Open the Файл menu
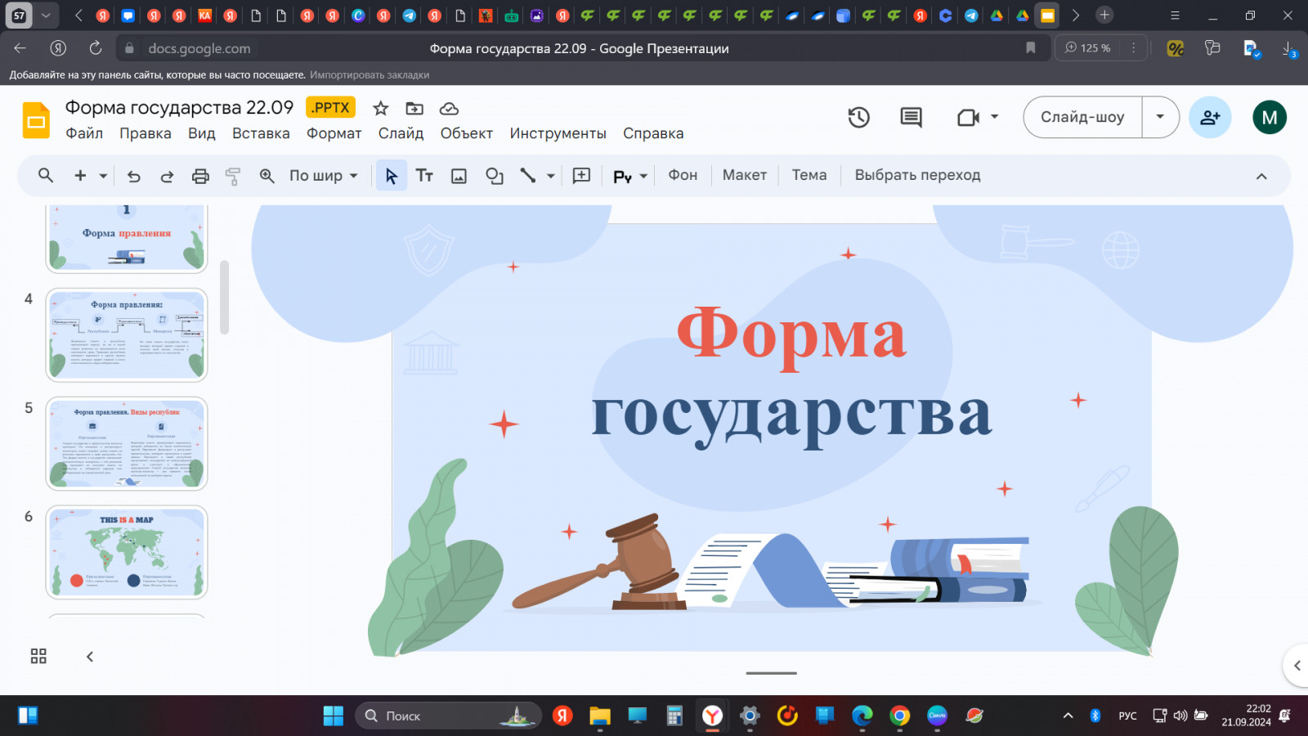This screenshot has width=1308, height=736. tap(84, 133)
